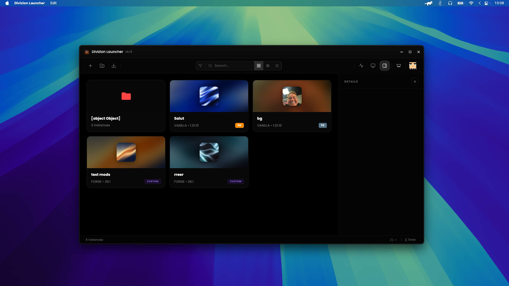Add a new instance with the plus icon
This screenshot has height=286, width=509.
tap(90, 66)
